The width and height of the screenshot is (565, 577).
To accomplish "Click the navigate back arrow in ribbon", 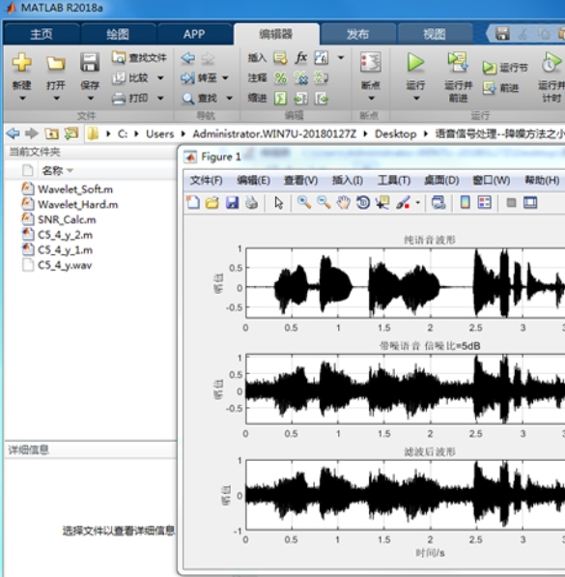I will coord(188,58).
